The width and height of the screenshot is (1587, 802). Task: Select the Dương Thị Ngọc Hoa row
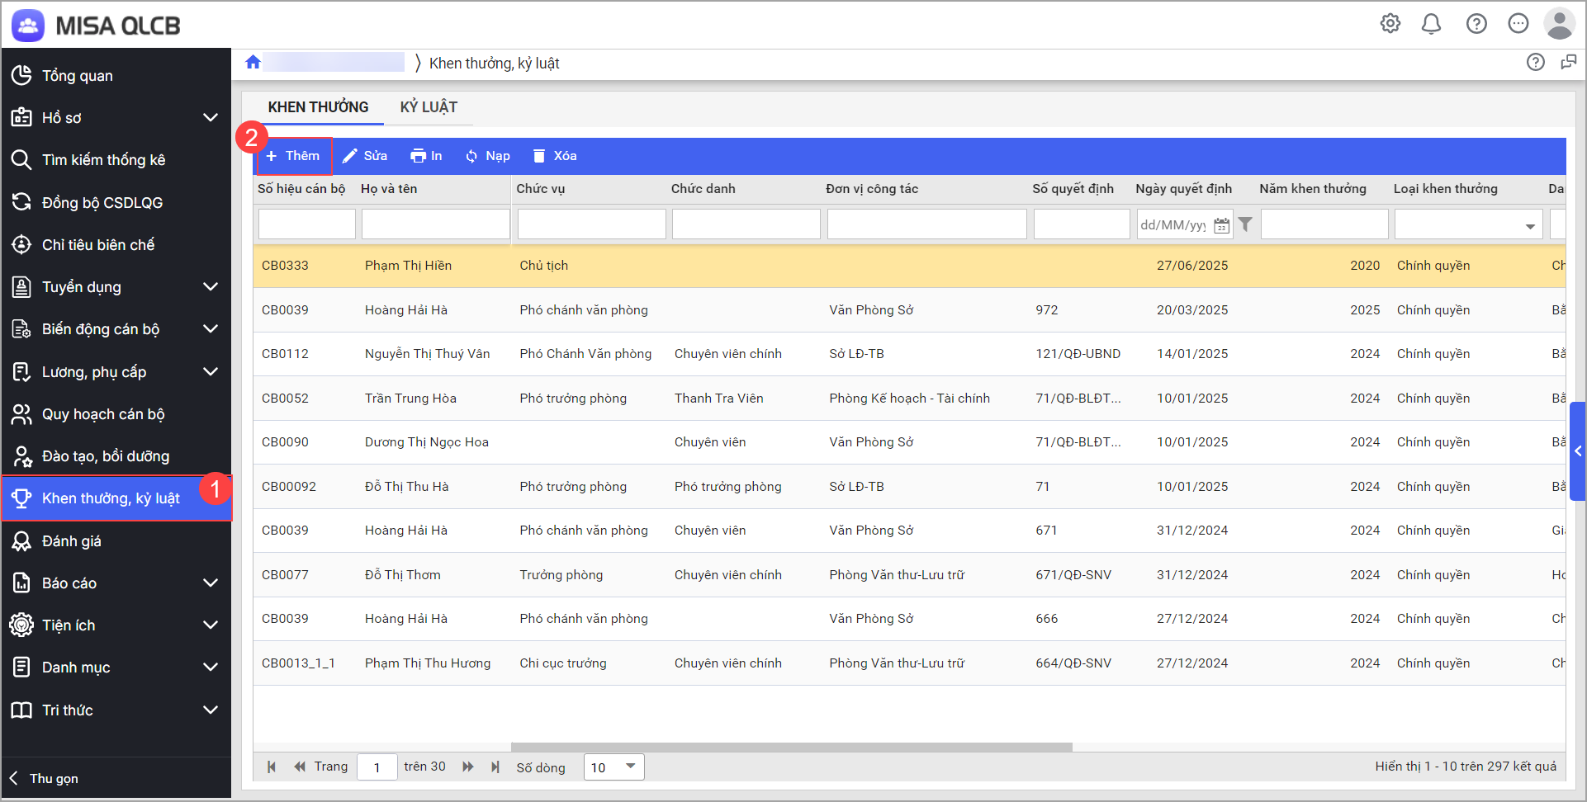point(909,442)
